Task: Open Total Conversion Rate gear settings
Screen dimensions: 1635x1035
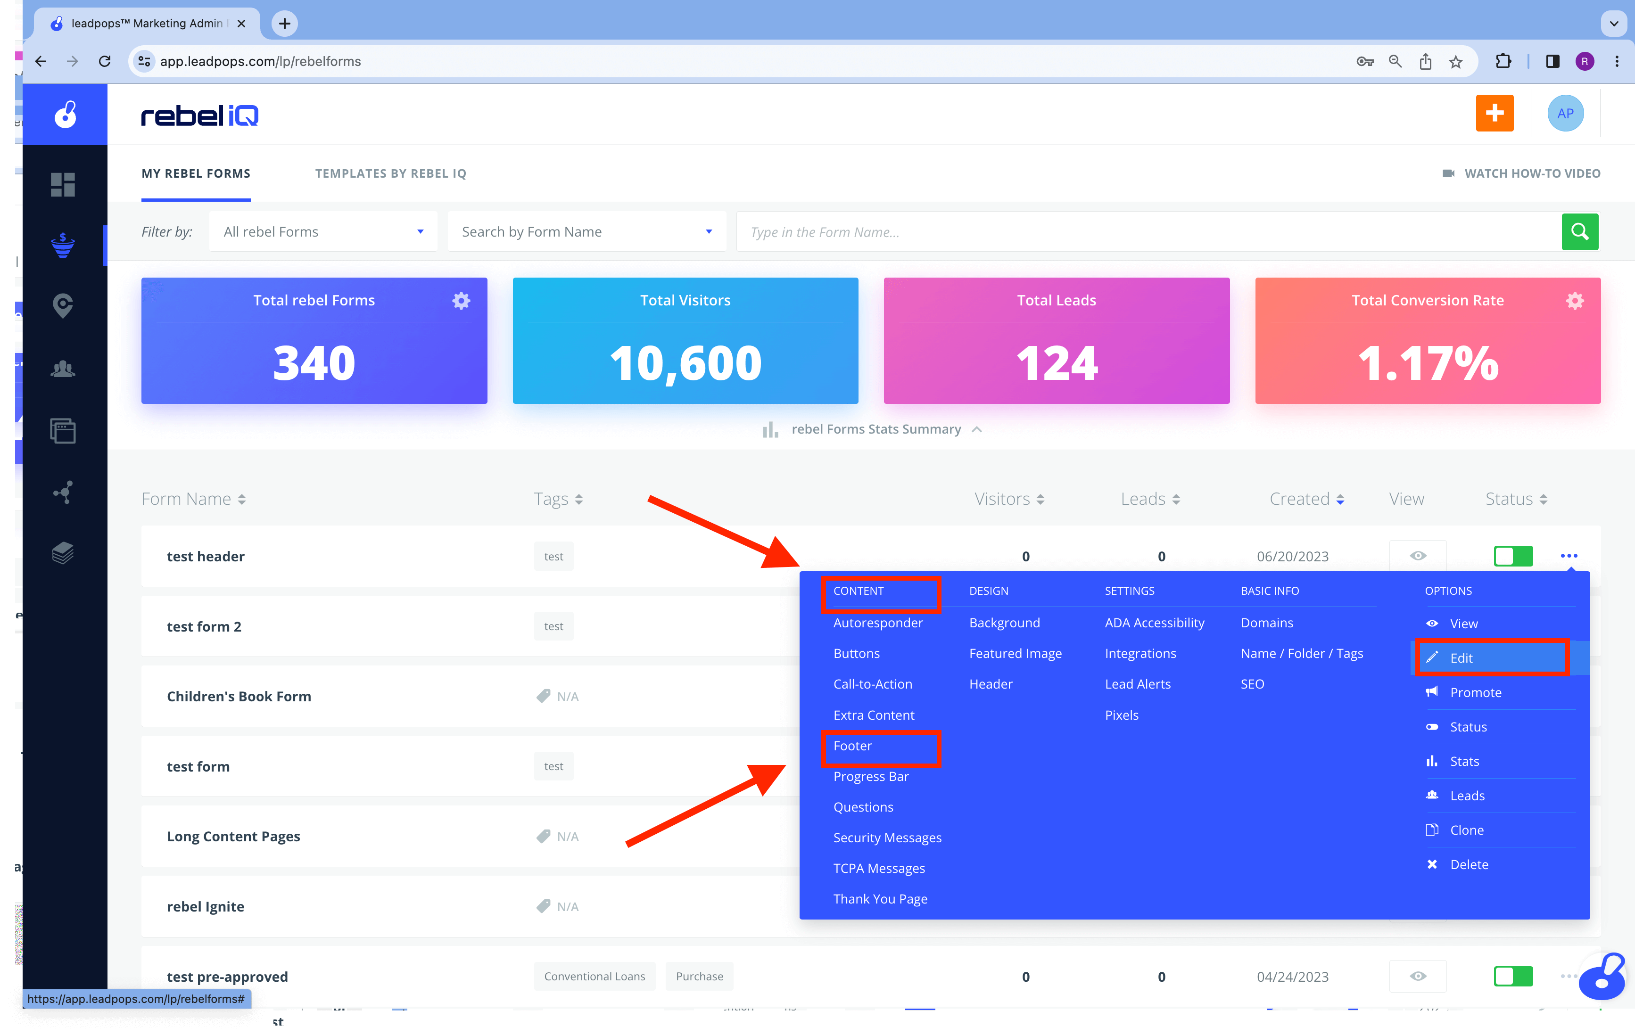Action: pos(1575,301)
